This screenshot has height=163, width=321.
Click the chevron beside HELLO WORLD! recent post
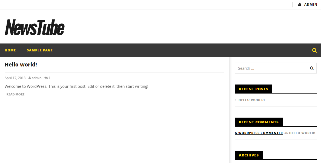pos(235,100)
